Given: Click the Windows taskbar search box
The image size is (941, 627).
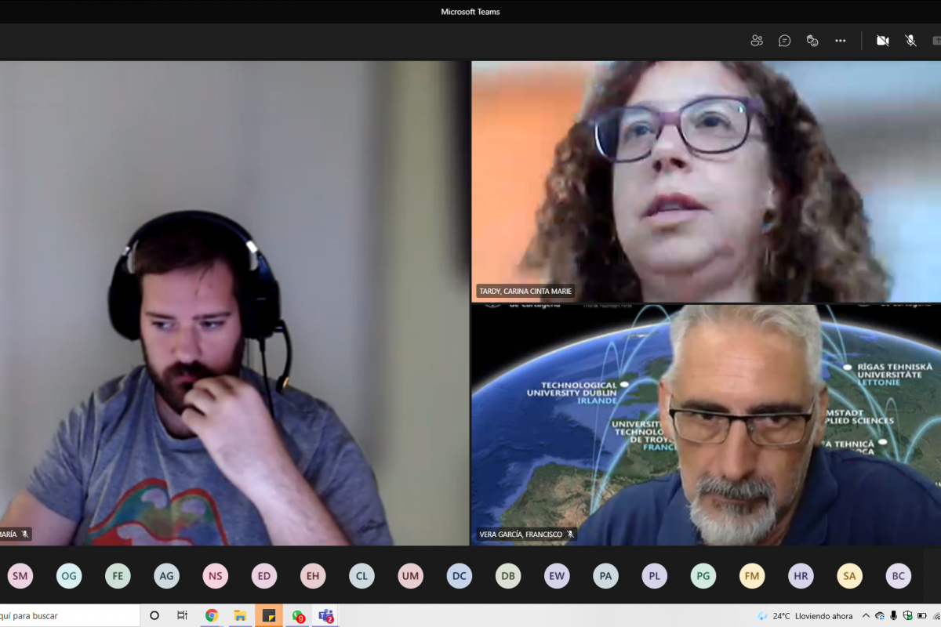Looking at the screenshot, I should [x=69, y=615].
